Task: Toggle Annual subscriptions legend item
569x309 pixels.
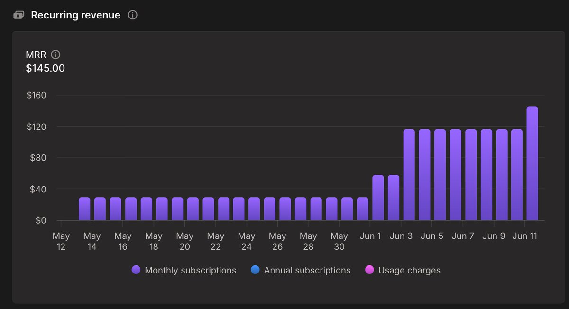Action: pos(301,270)
